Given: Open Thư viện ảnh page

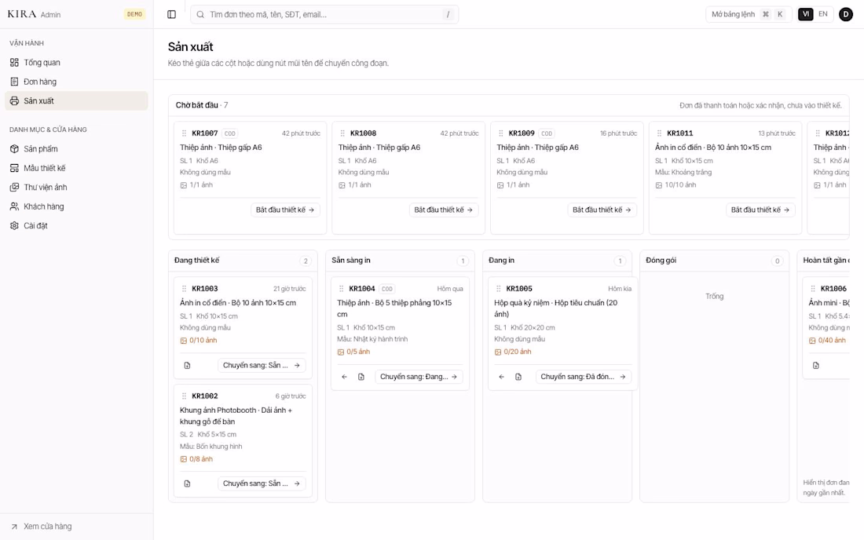Looking at the screenshot, I should point(77,187).
